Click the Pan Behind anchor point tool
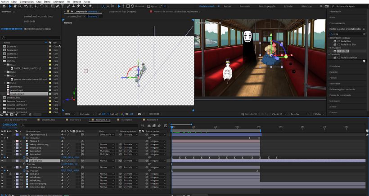 [47, 6]
